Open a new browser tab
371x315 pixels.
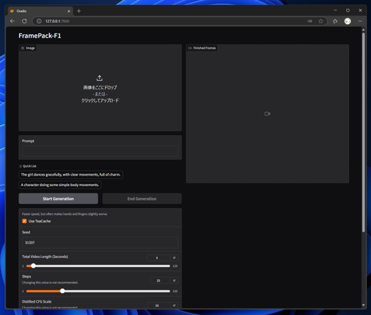79,11
